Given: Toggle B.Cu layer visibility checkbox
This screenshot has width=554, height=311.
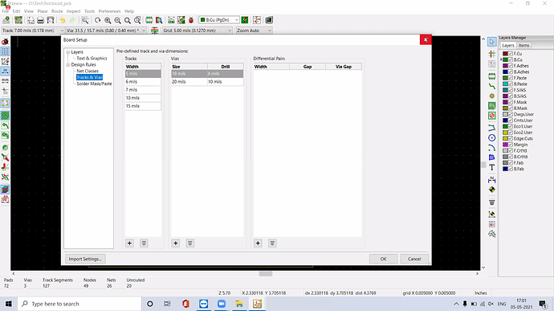Looking at the screenshot, I should pyautogui.click(x=510, y=59).
